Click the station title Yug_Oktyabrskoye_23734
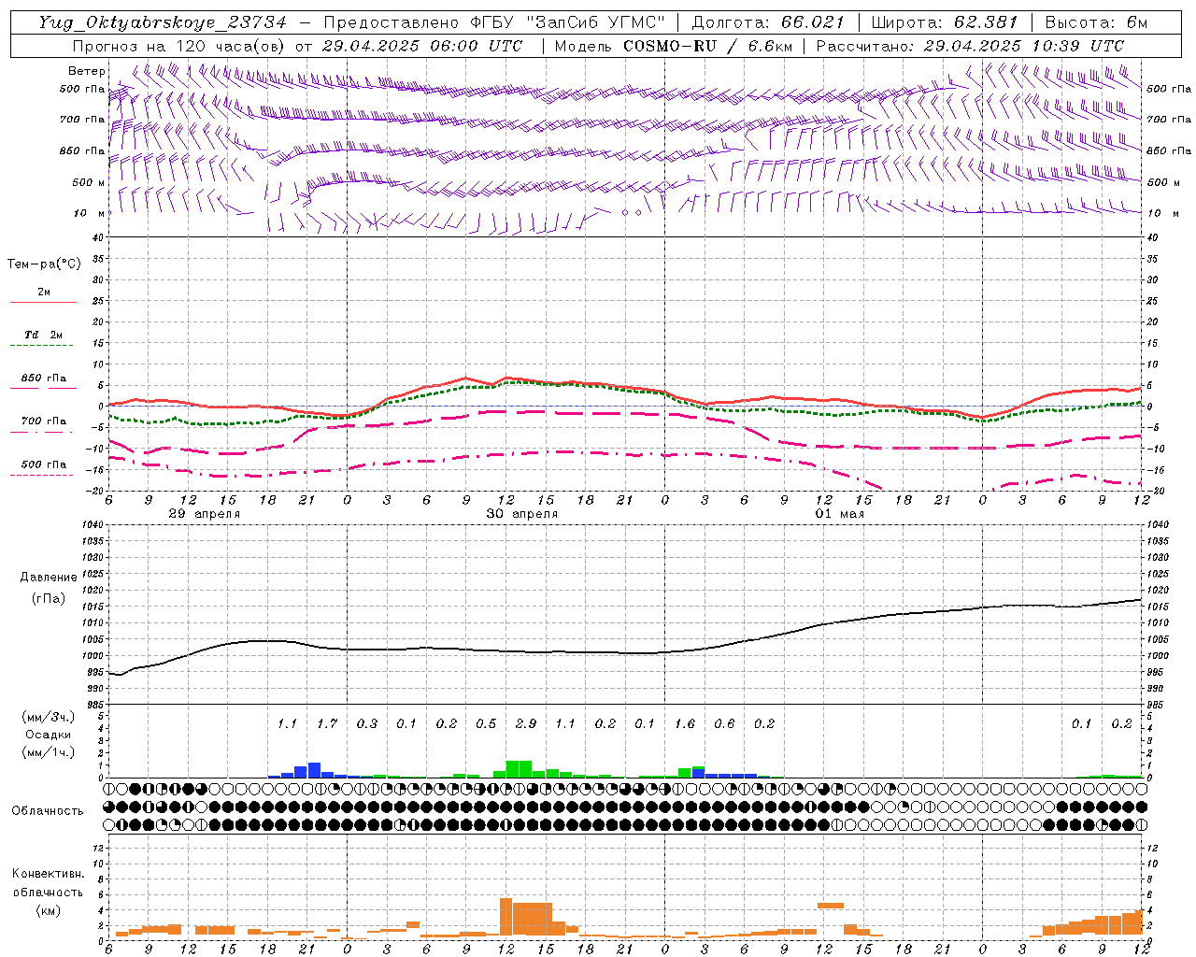Image resolution: width=1196 pixels, height=957 pixels. click(163, 22)
